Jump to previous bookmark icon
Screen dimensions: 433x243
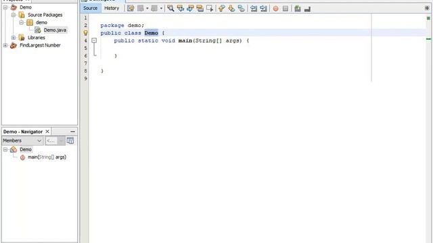click(221, 8)
